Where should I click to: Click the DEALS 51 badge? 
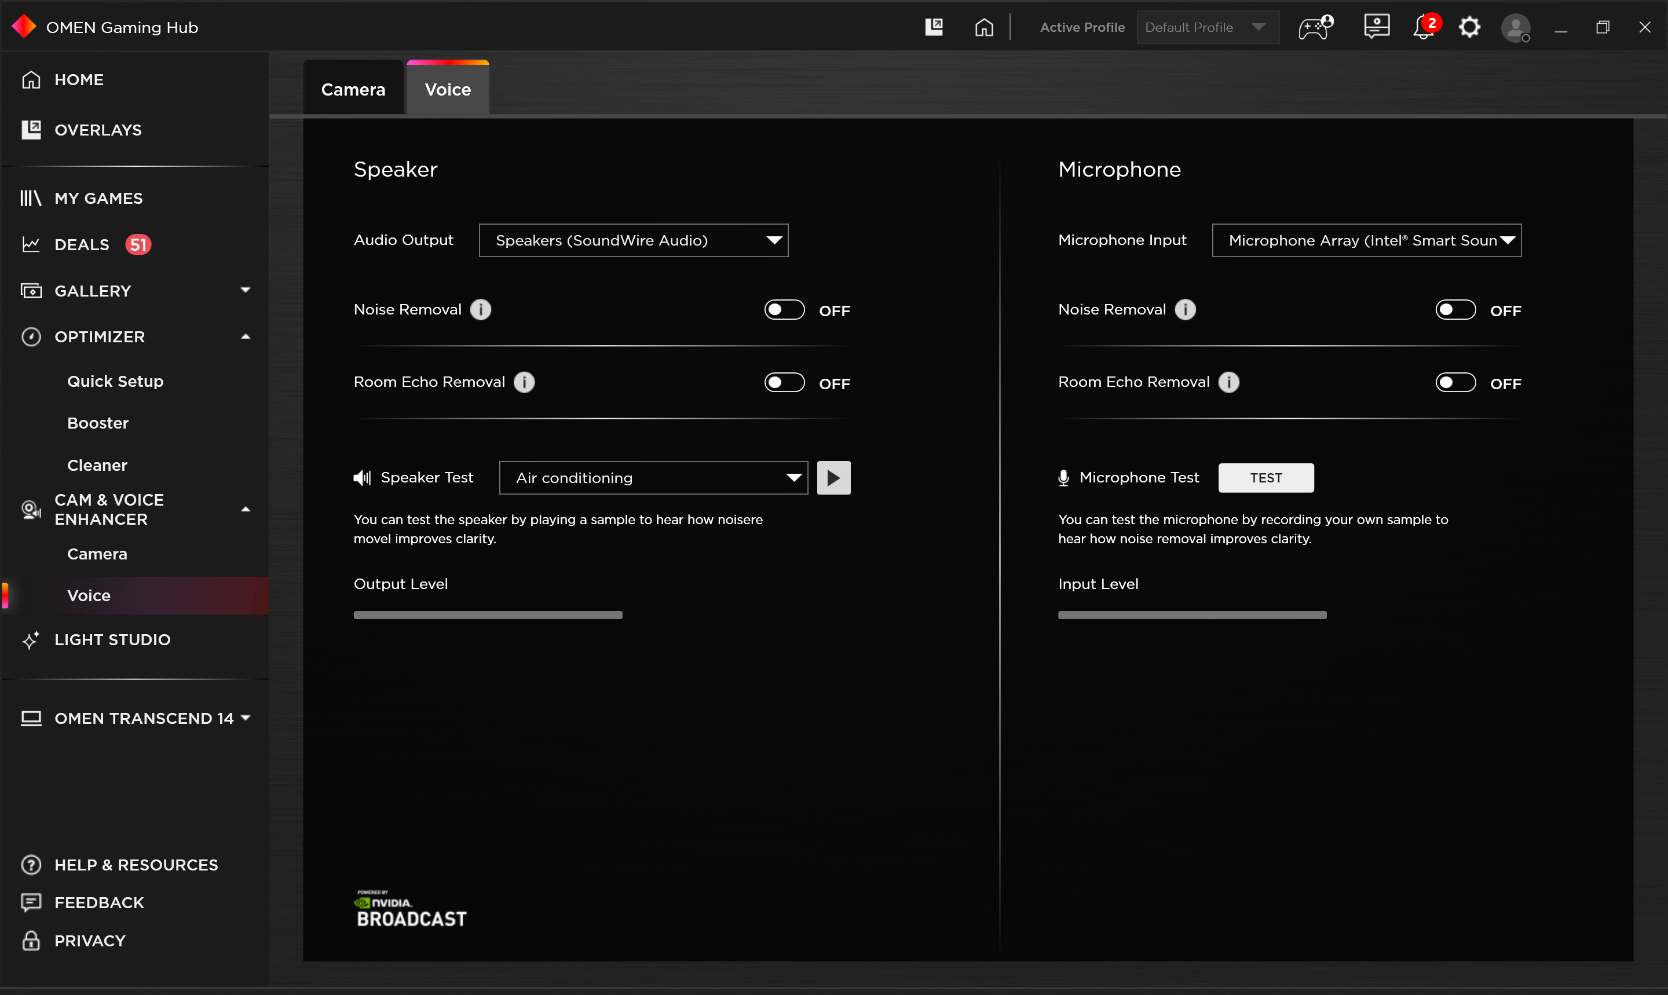(138, 244)
